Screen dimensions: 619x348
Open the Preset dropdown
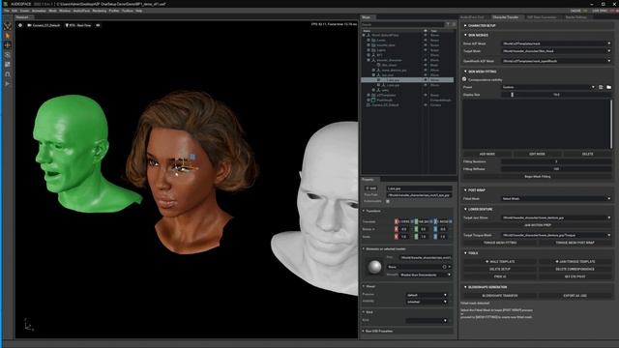click(x=548, y=87)
